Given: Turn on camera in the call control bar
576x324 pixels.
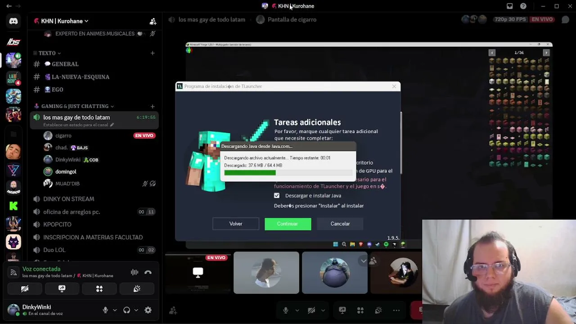Looking at the screenshot, I should click(x=311, y=310).
